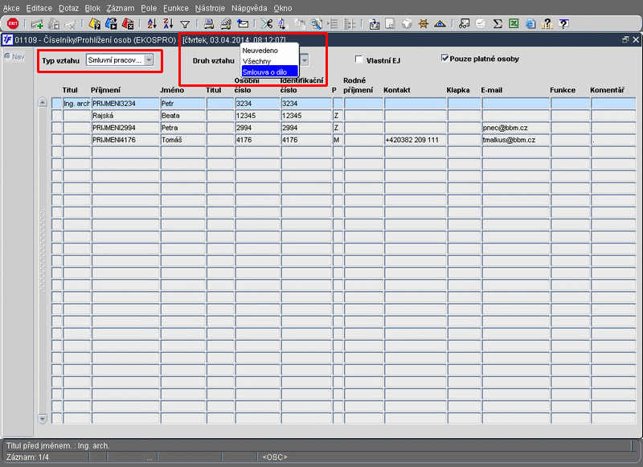Tick row selector for PRIJMENI2994
This screenshot has height=467, width=643.
tap(56, 128)
